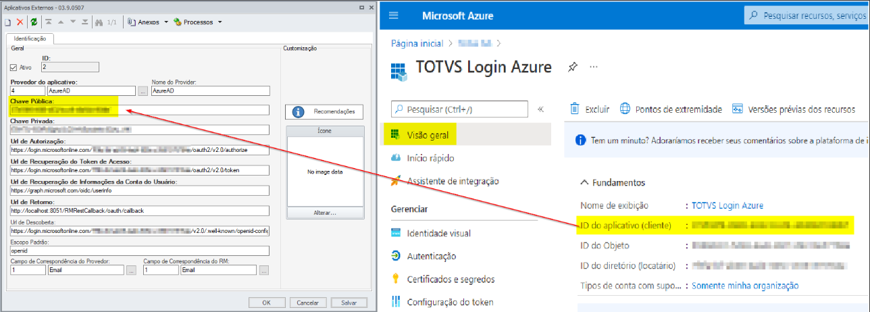Click the Configuração do token bars icon
Viewport: 870px width, 312px height.
tap(396, 302)
